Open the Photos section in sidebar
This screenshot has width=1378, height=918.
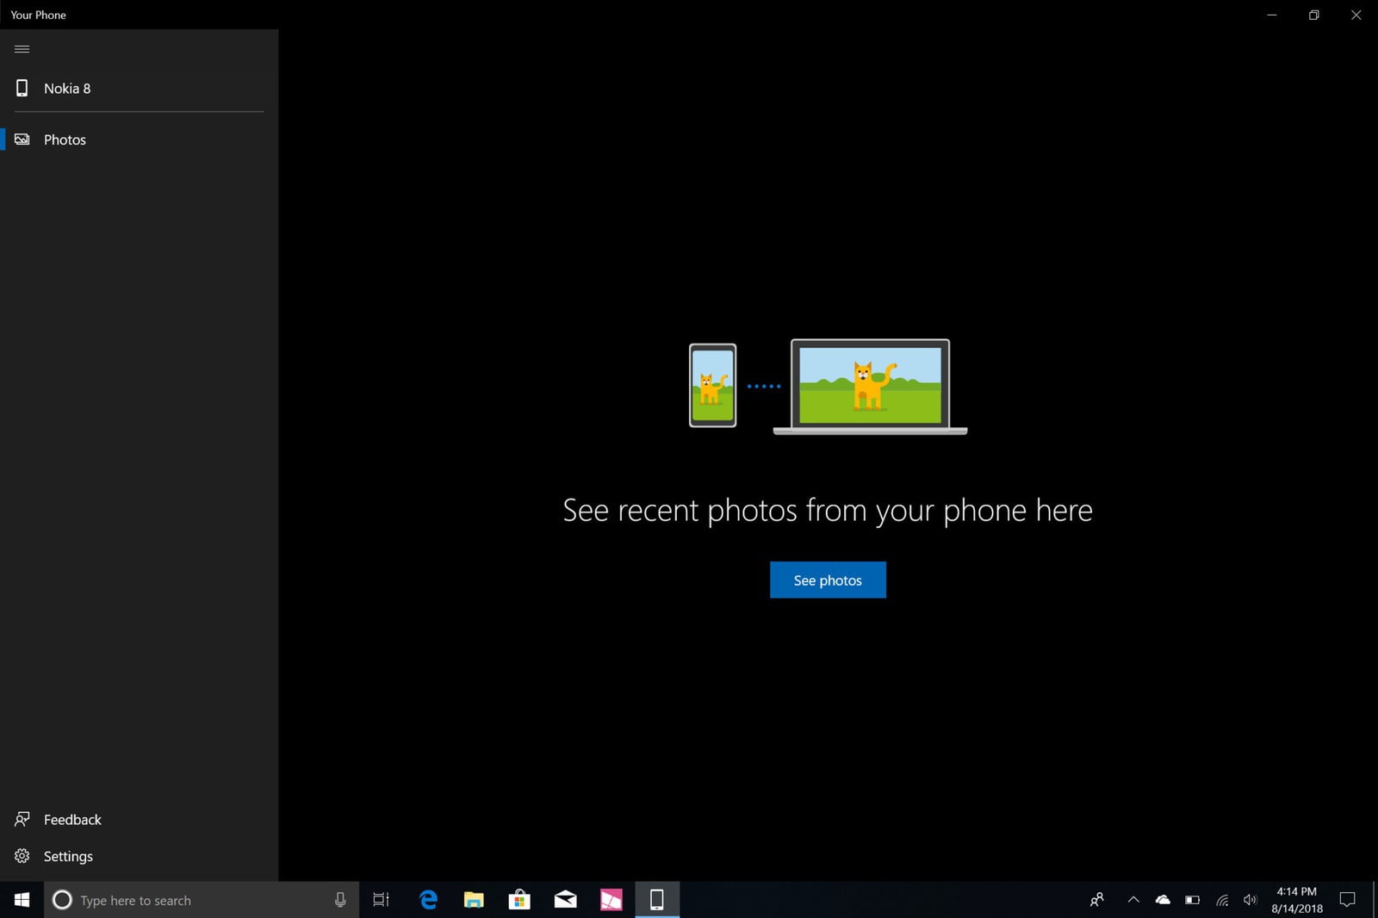tap(65, 140)
